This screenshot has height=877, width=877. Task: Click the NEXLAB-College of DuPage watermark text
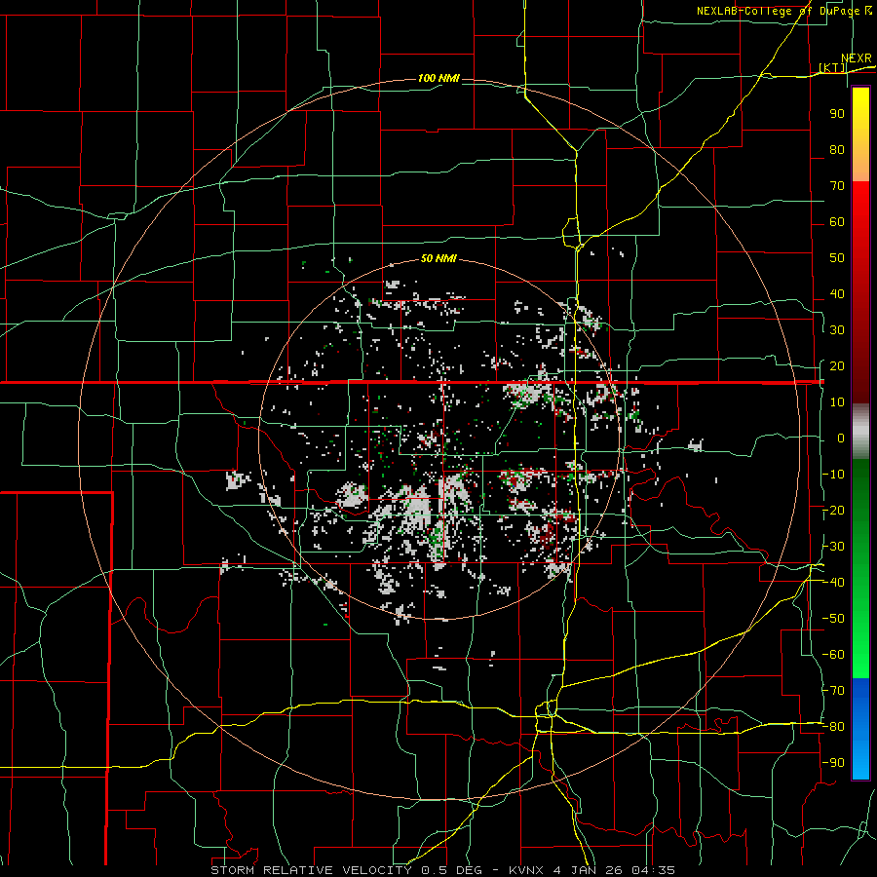pos(783,11)
